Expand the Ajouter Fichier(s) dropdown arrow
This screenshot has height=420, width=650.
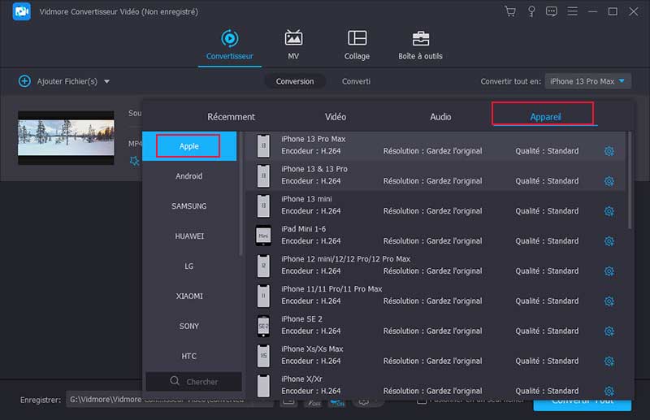point(106,81)
